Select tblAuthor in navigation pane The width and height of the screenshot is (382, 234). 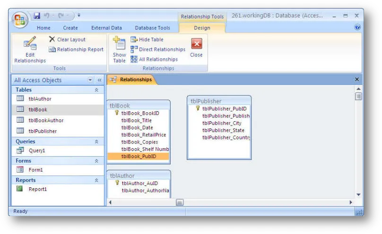(58, 99)
